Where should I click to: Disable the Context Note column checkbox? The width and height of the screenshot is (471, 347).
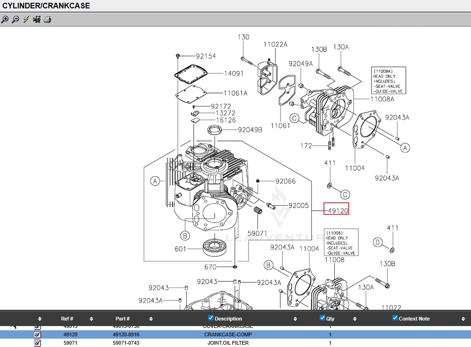tap(395, 318)
